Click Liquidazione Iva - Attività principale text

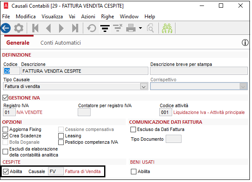coord(209,112)
